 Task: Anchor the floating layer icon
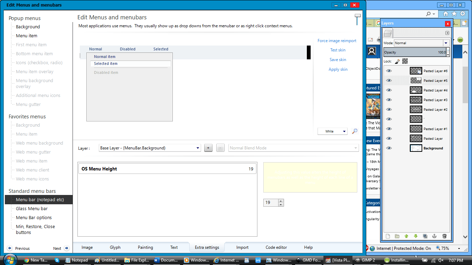434,236
